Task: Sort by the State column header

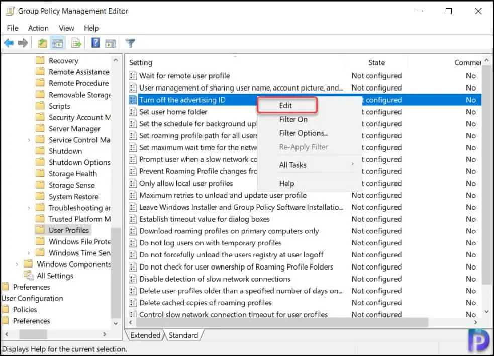Action: pyautogui.click(x=376, y=63)
